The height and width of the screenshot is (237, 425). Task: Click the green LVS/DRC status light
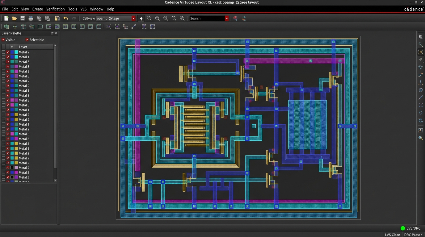pos(403,228)
